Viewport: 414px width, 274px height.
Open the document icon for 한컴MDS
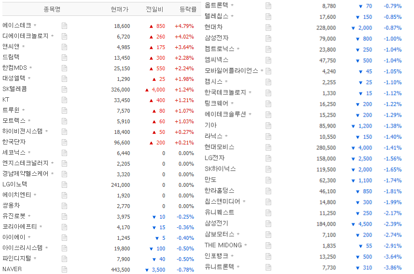click(65, 68)
